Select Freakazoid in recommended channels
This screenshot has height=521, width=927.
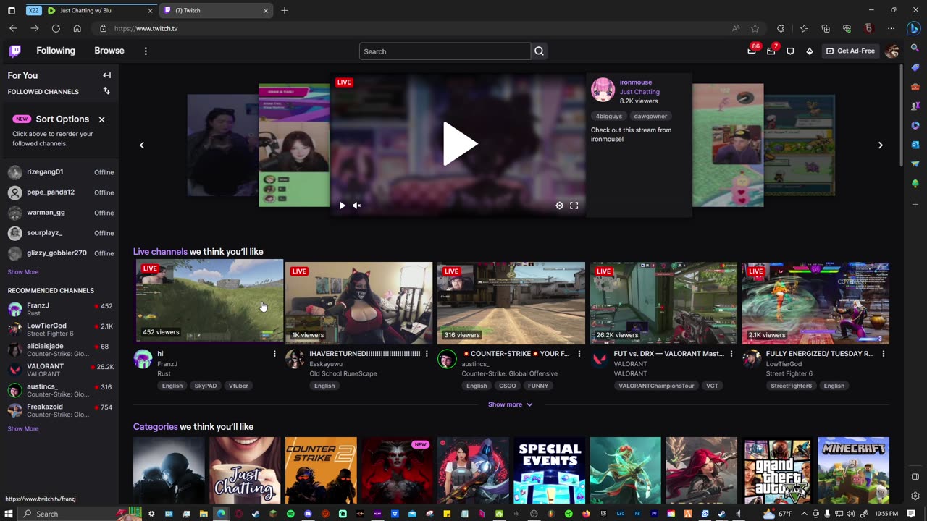pyautogui.click(x=61, y=410)
